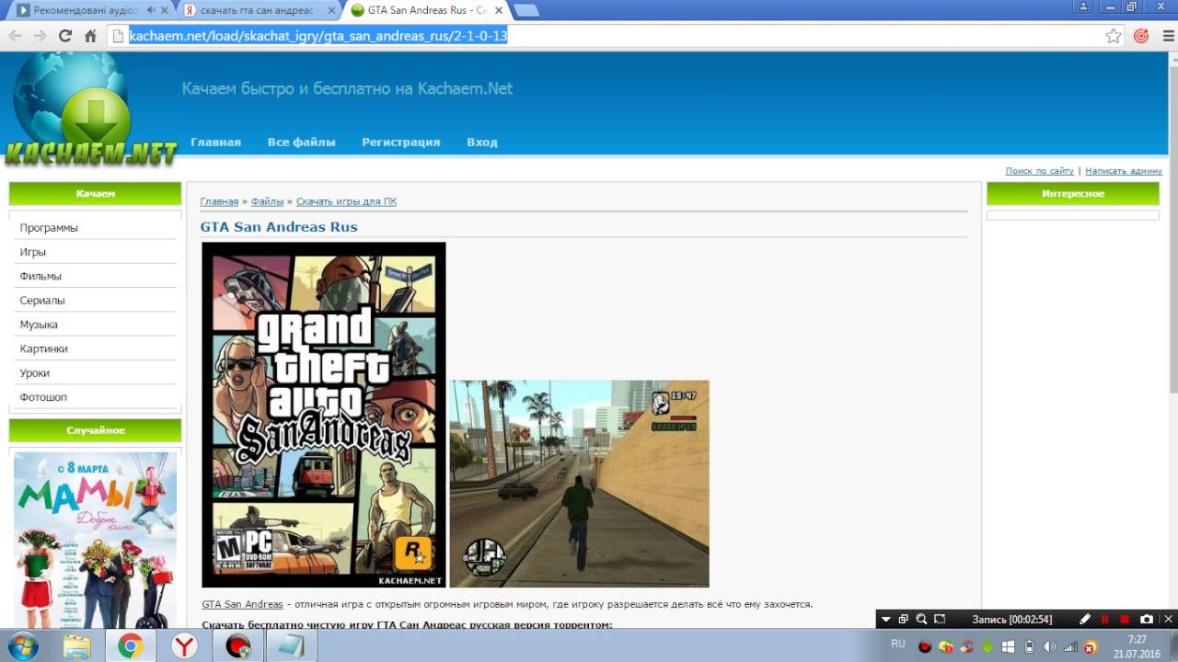
Task: Expand the recorder toolbar dropdown arrow
Action: [x=885, y=620]
